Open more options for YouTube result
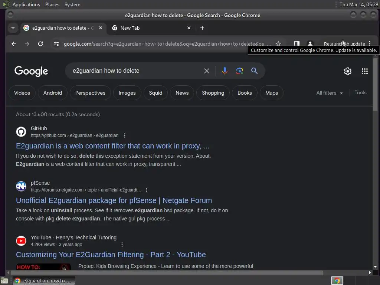 coord(122,245)
